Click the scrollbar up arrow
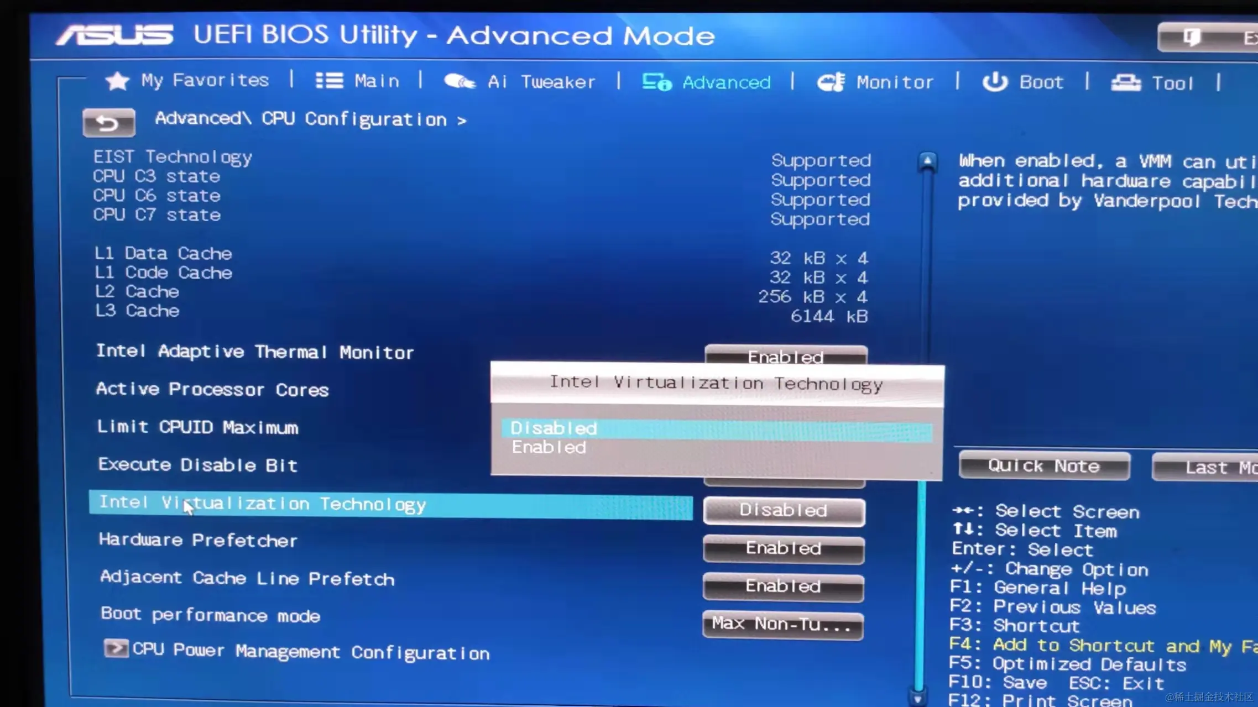Viewport: 1258px width, 707px height. (927, 161)
